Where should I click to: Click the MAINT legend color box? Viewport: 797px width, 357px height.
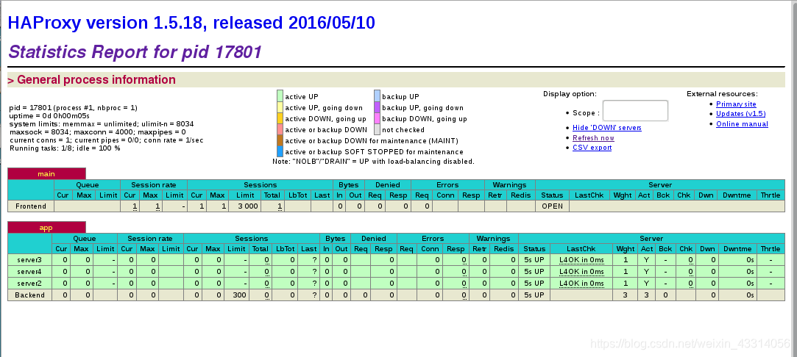(x=280, y=140)
